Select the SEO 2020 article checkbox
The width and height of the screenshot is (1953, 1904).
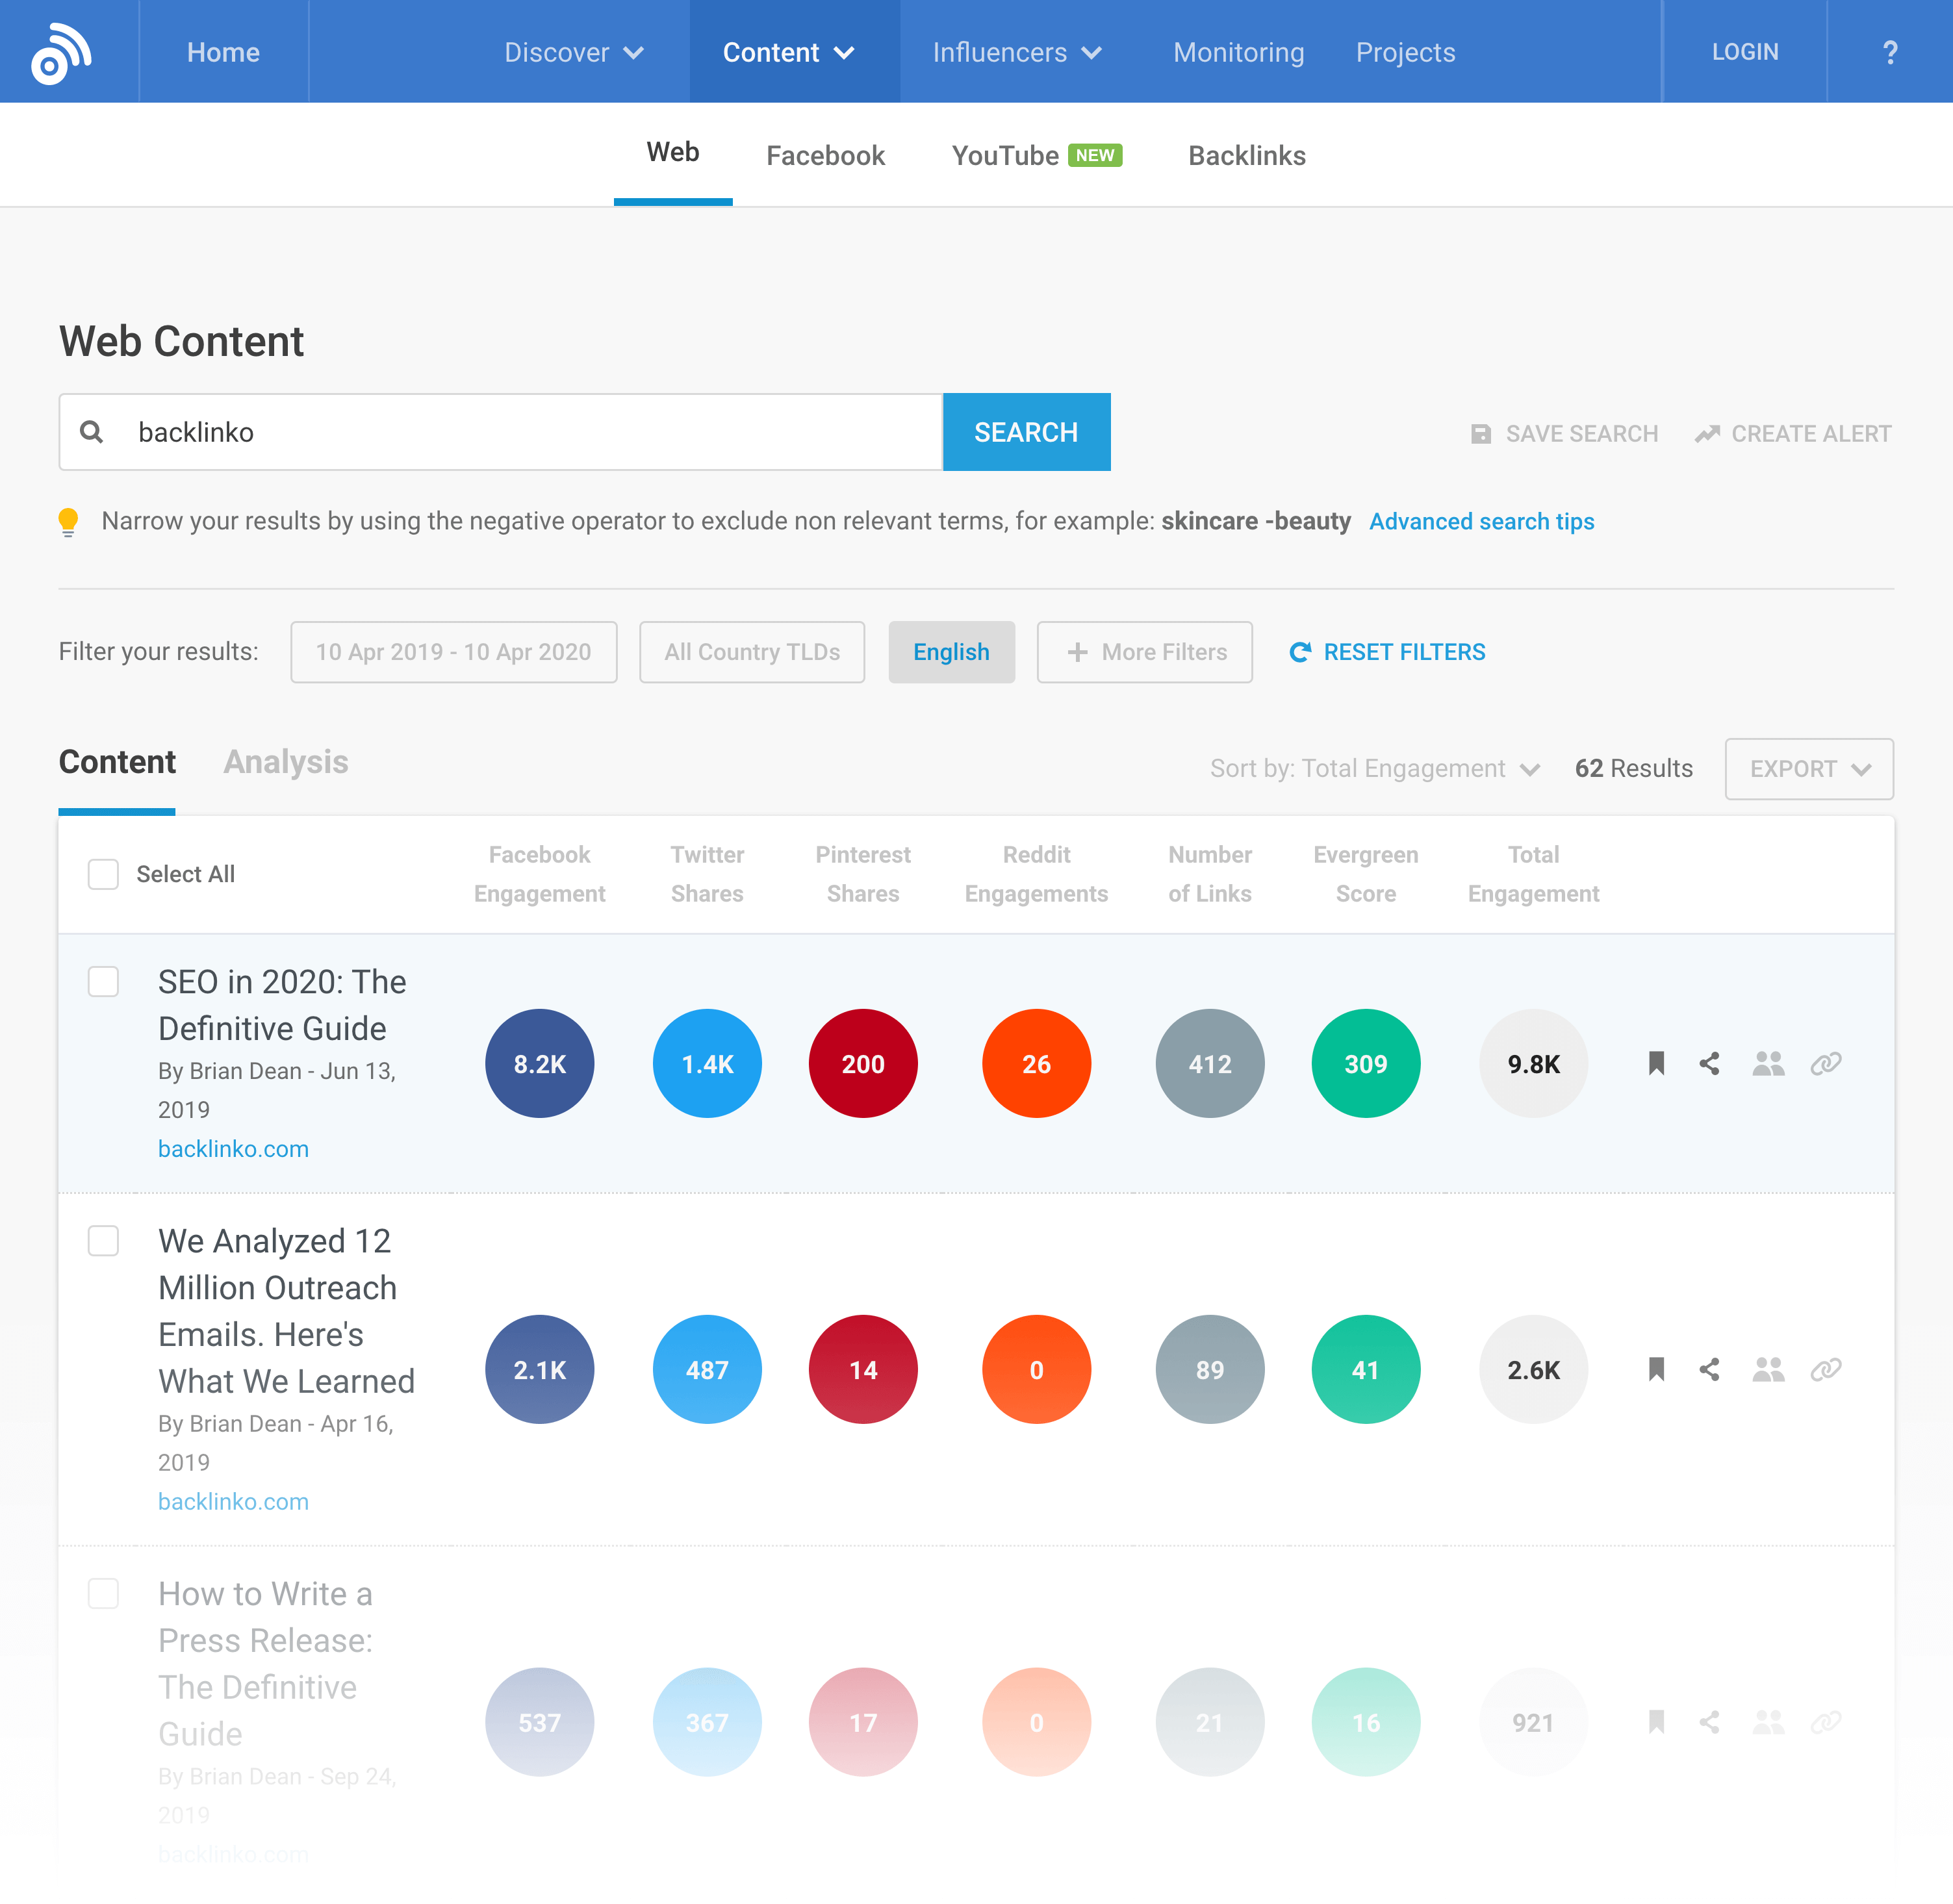tap(103, 982)
